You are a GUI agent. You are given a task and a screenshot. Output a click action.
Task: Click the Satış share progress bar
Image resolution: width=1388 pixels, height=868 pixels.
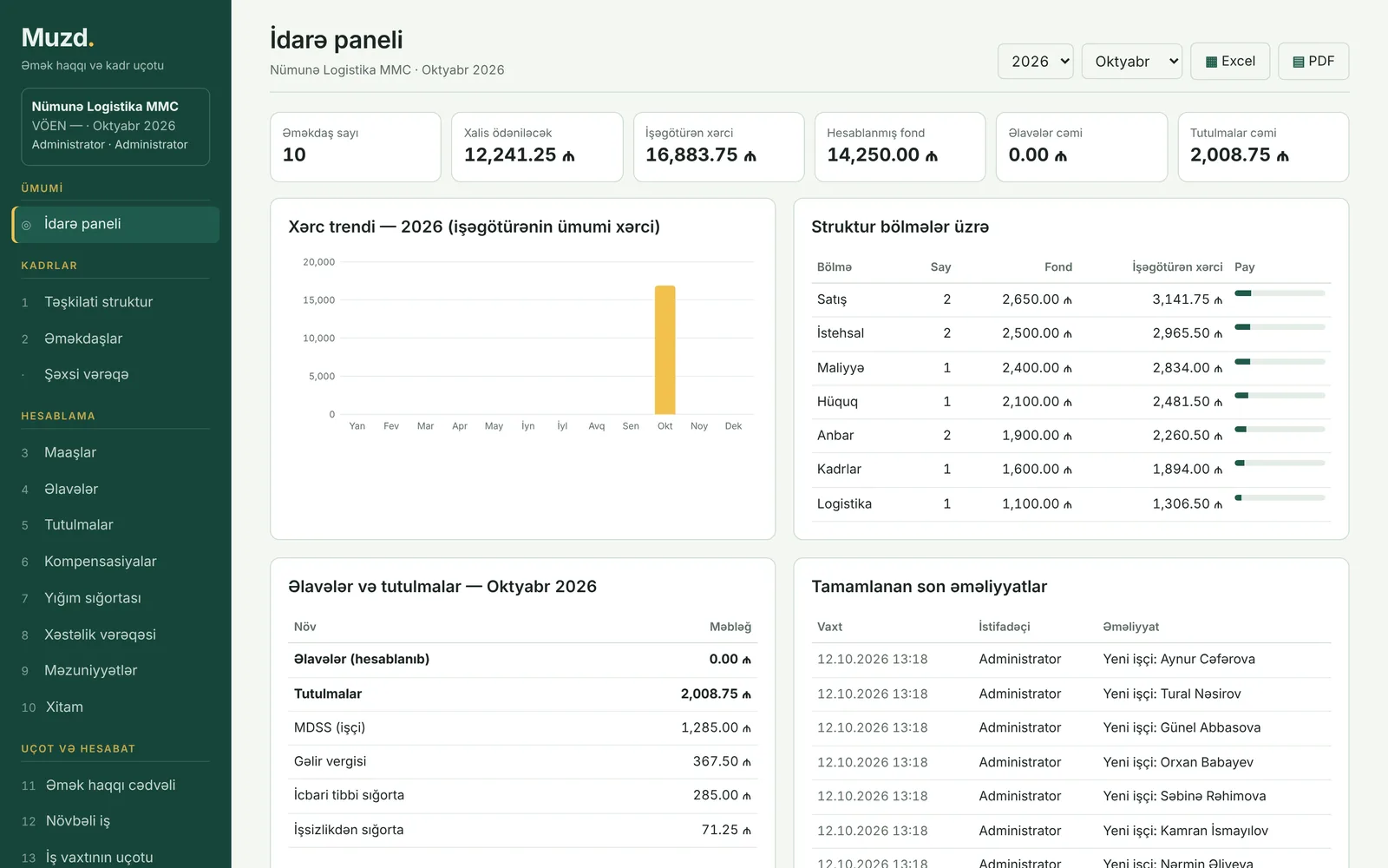tap(1280, 293)
